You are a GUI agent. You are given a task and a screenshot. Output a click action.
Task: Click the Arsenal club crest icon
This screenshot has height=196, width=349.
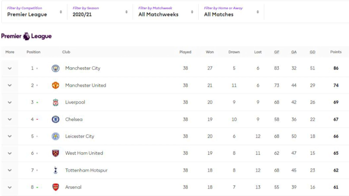tap(55, 187)
